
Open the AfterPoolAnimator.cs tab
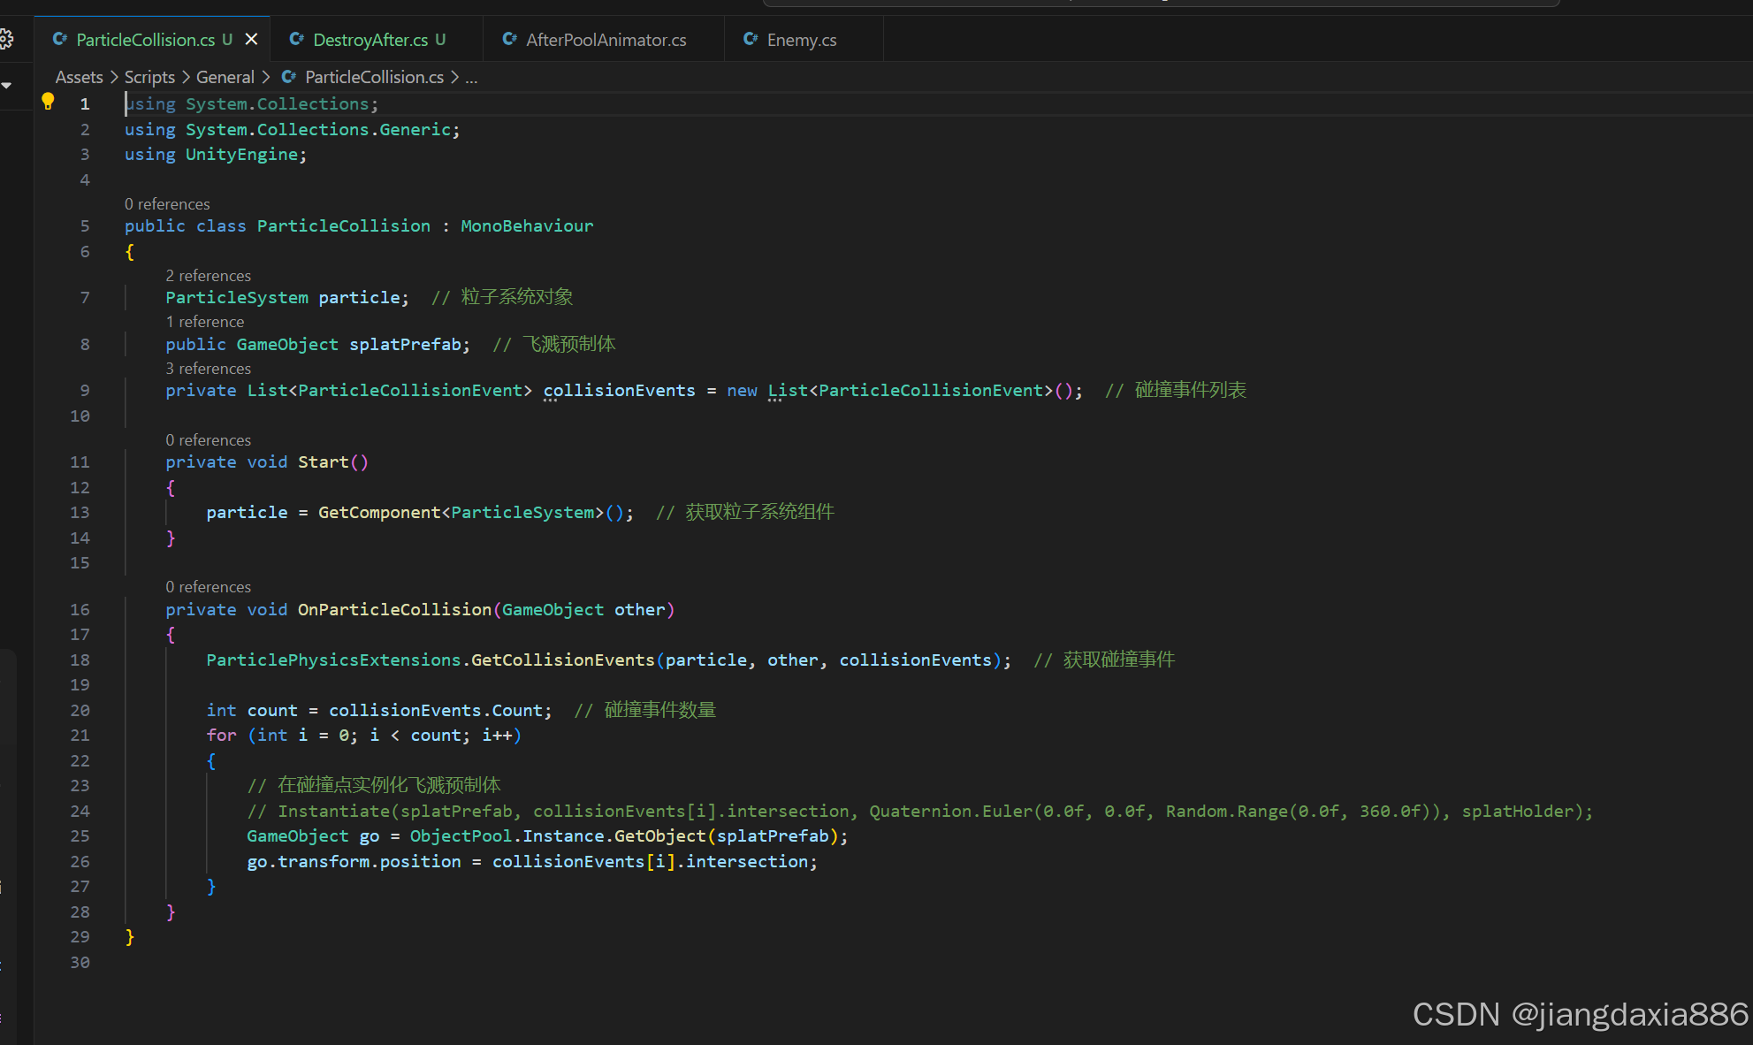tap(606, 40)
